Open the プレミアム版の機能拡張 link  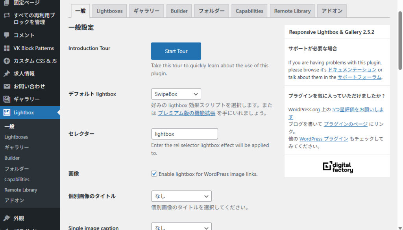click(x=187, y=113)
